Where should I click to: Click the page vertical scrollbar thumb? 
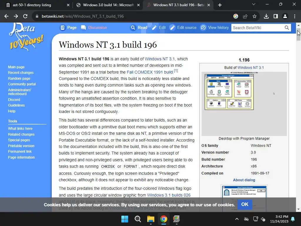point(299,35)
